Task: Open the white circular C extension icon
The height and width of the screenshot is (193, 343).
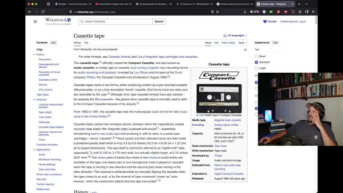Action: (264, 12)
